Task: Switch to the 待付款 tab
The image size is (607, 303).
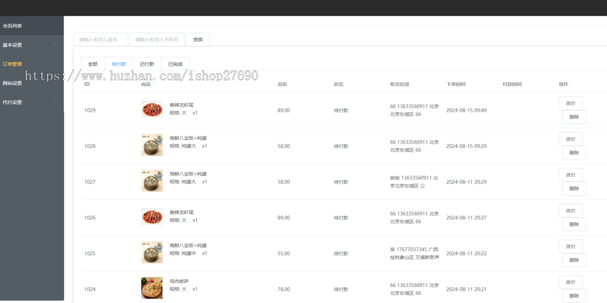Action: 119,64
